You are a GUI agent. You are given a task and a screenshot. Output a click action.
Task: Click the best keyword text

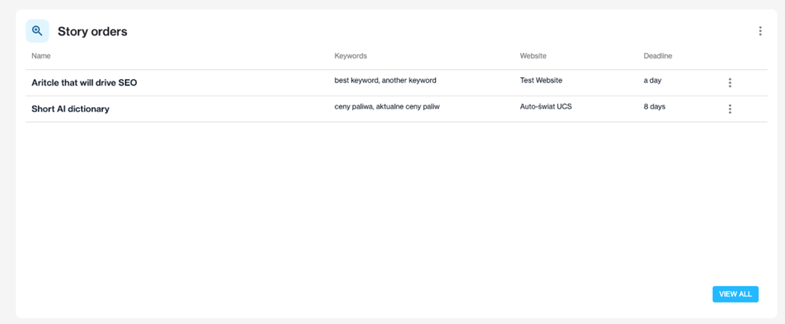click(x=356, y=80)
